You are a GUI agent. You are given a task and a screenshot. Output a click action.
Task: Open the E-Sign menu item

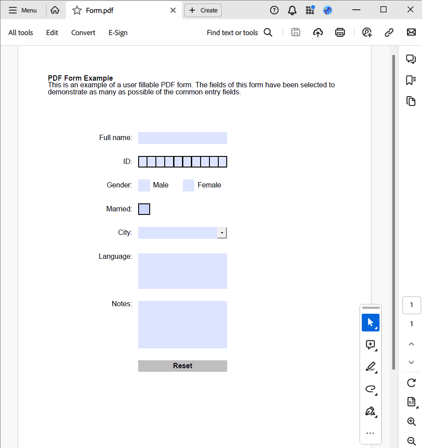118,32
